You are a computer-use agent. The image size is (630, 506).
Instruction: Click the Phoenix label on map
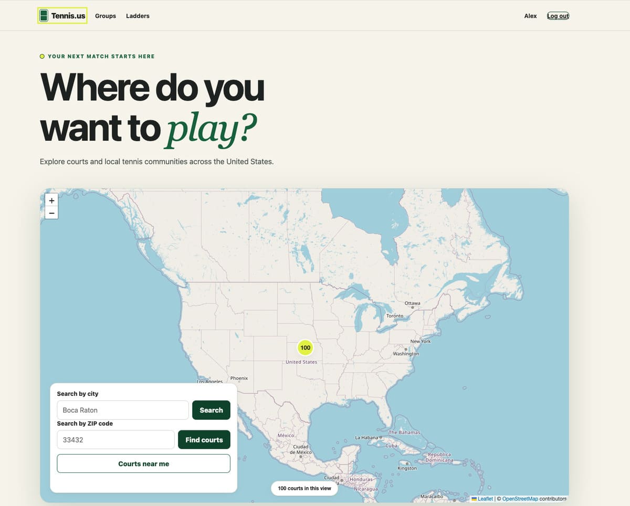(239, 378)
